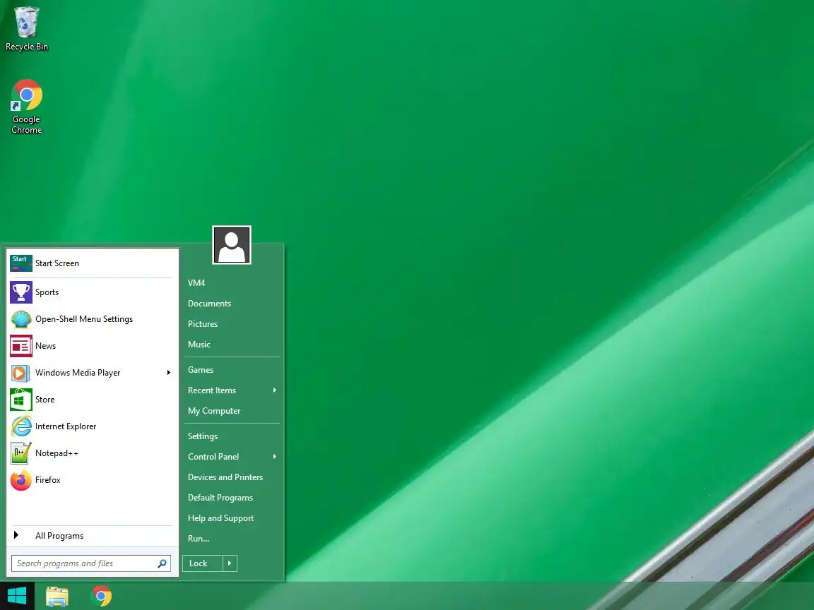The height and width of the screenshot is (610, 814).
Task: Click the Control Panel label
Action: click(213, 457)
